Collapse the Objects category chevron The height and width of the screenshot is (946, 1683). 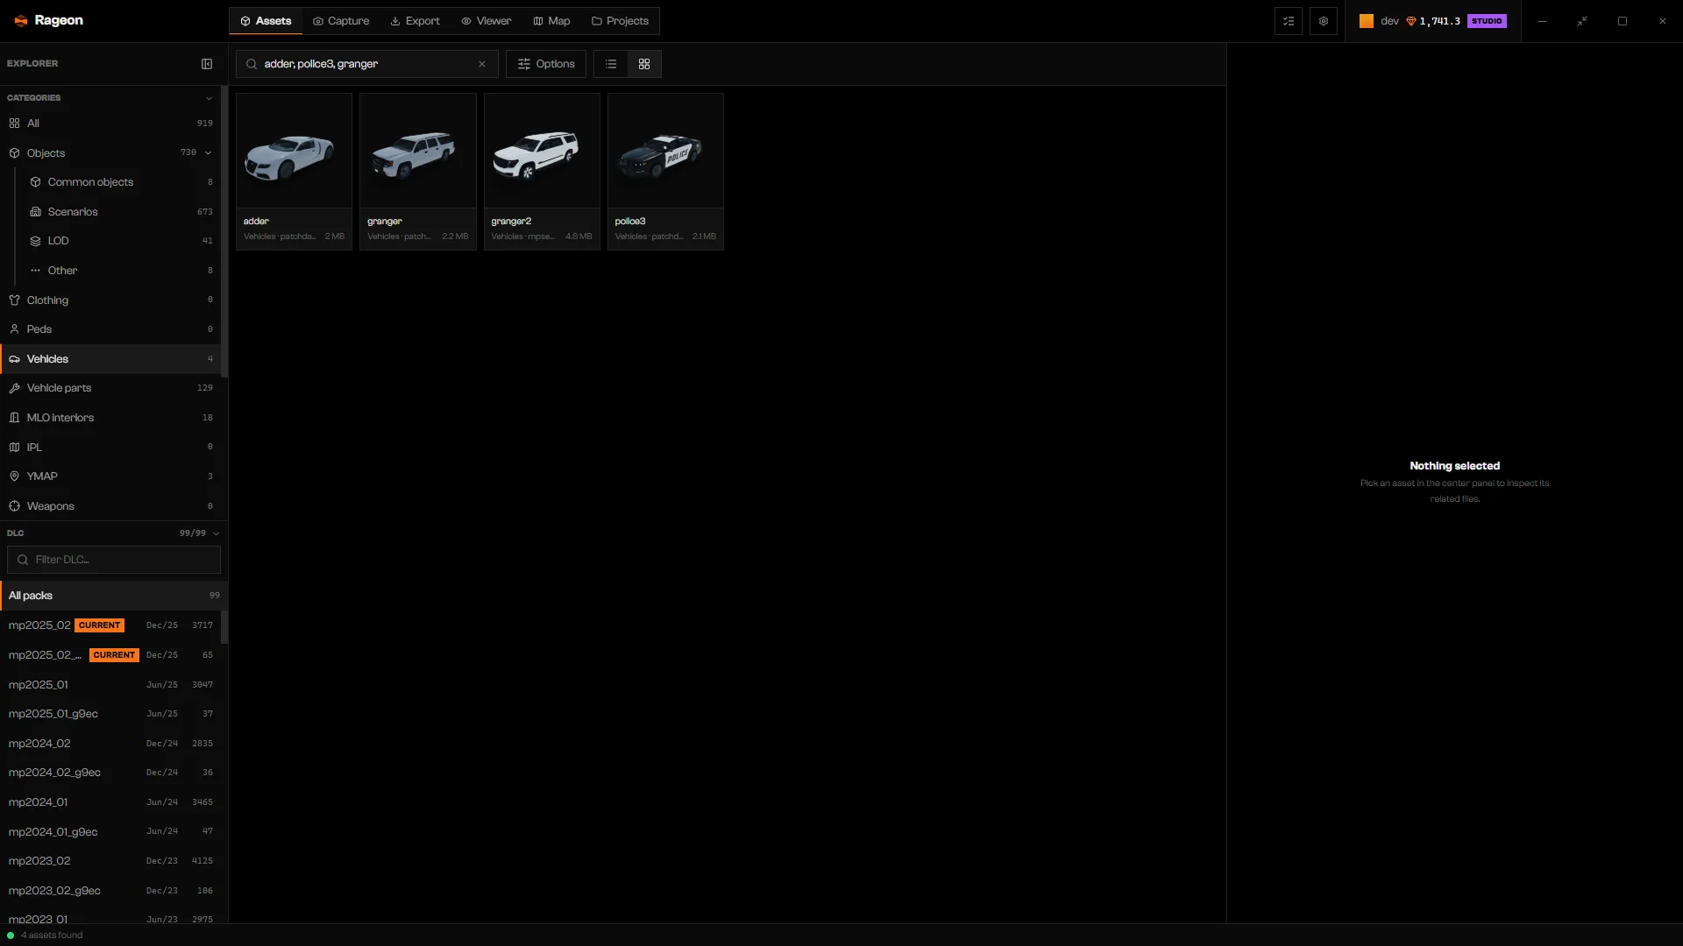pos(209,152)
